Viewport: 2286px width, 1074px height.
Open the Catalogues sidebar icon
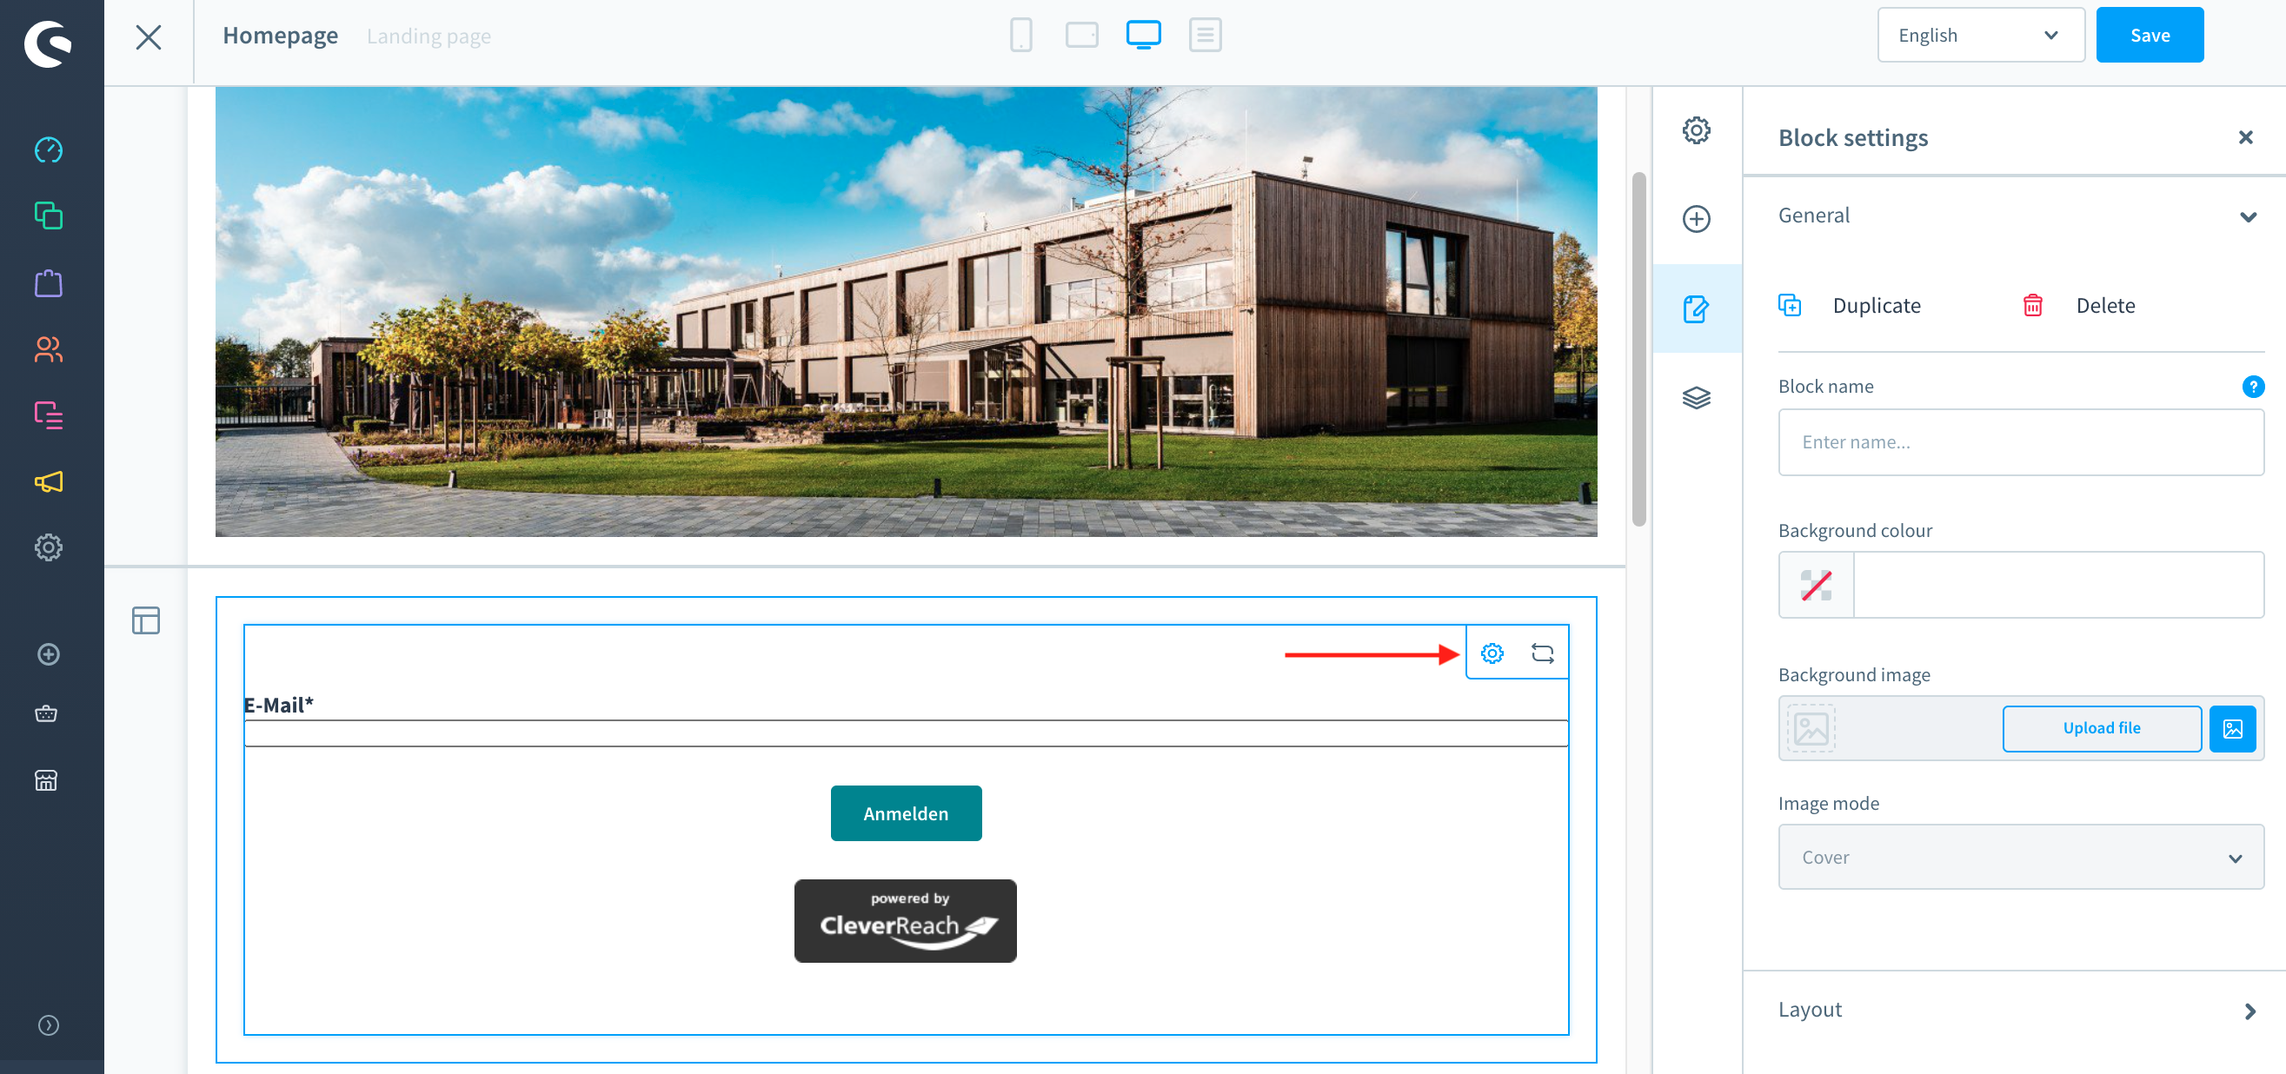point(48,215)
